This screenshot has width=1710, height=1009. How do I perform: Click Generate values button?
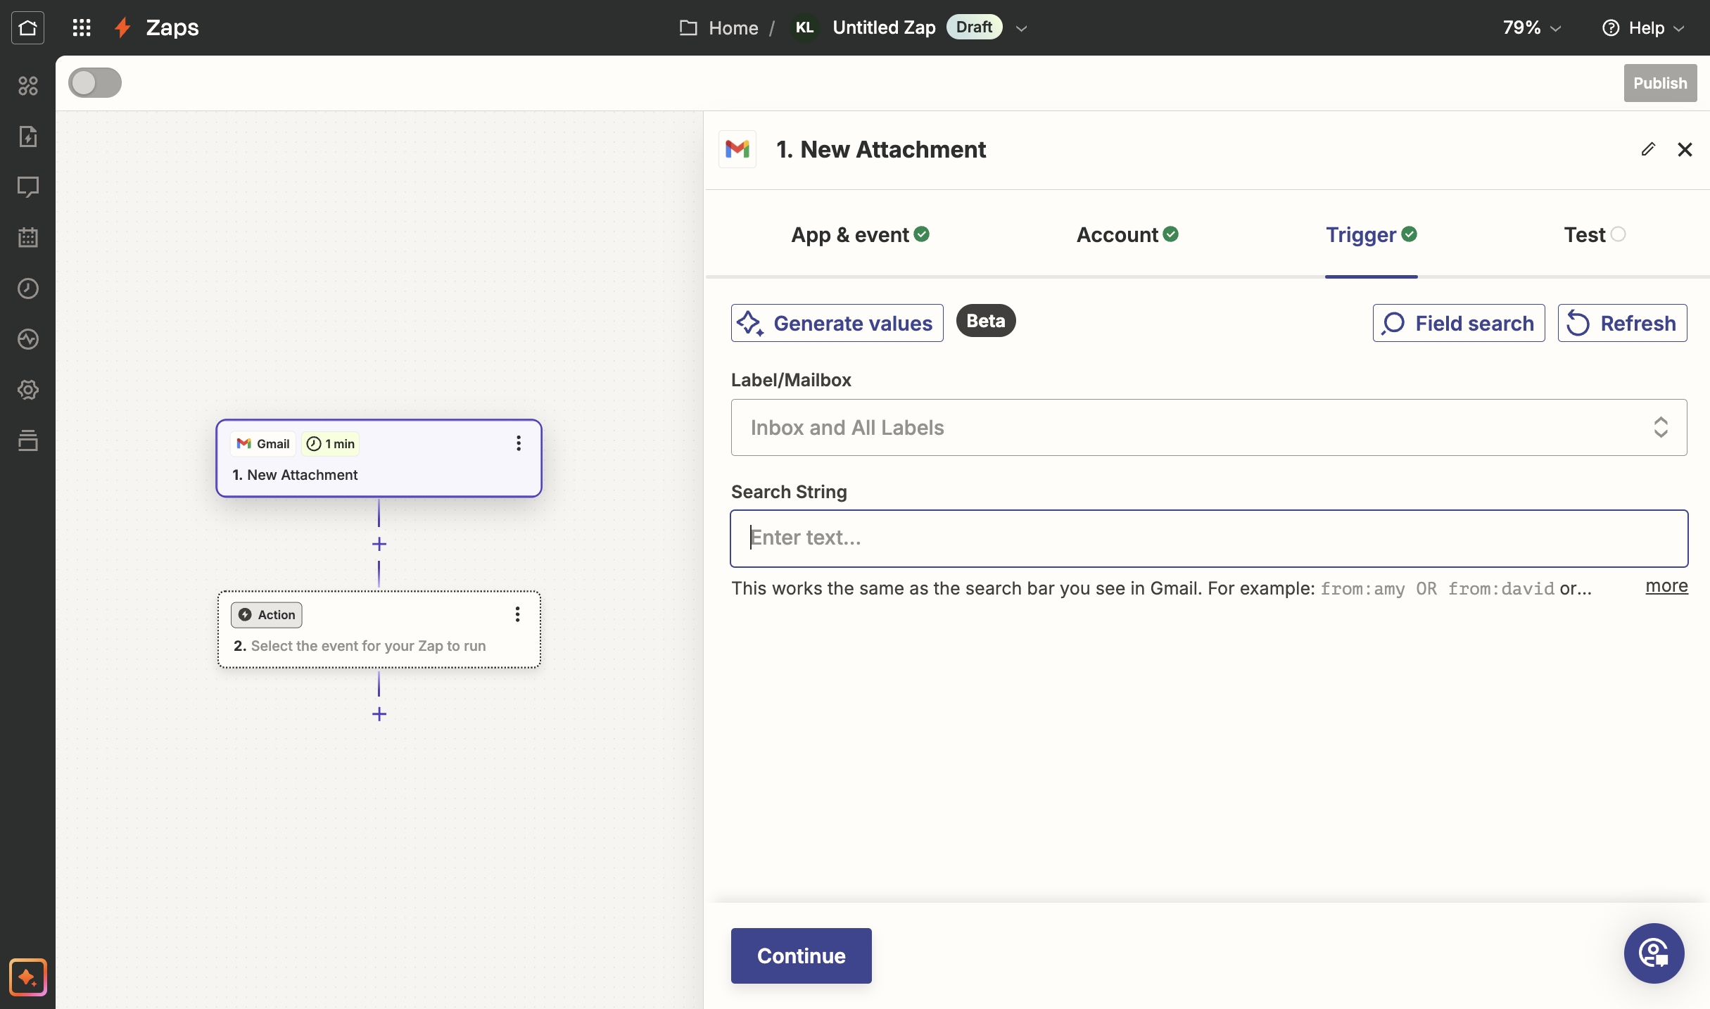coord(837,323)
